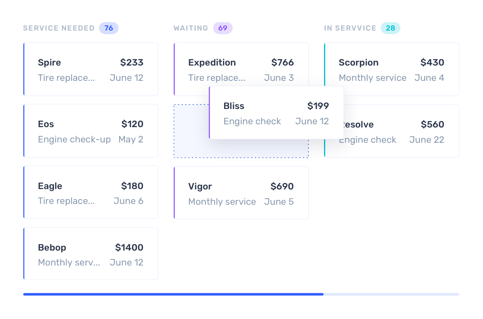Click the Service Needed column header

59,28
